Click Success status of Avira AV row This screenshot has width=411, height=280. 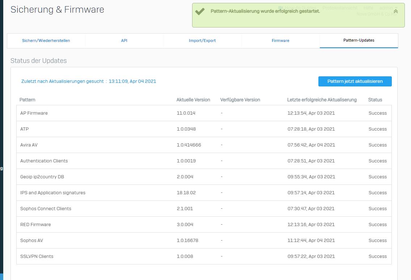(378, 145)
